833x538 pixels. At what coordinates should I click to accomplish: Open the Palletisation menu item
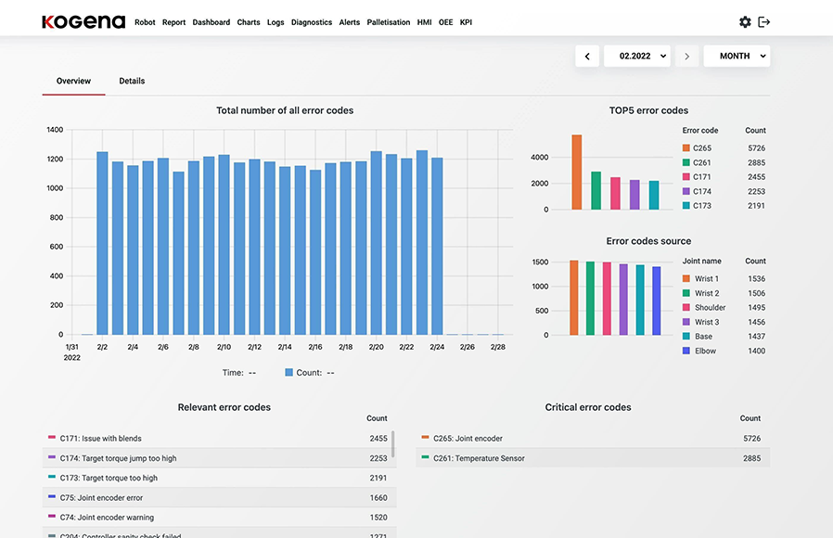(x=388, y=22)
